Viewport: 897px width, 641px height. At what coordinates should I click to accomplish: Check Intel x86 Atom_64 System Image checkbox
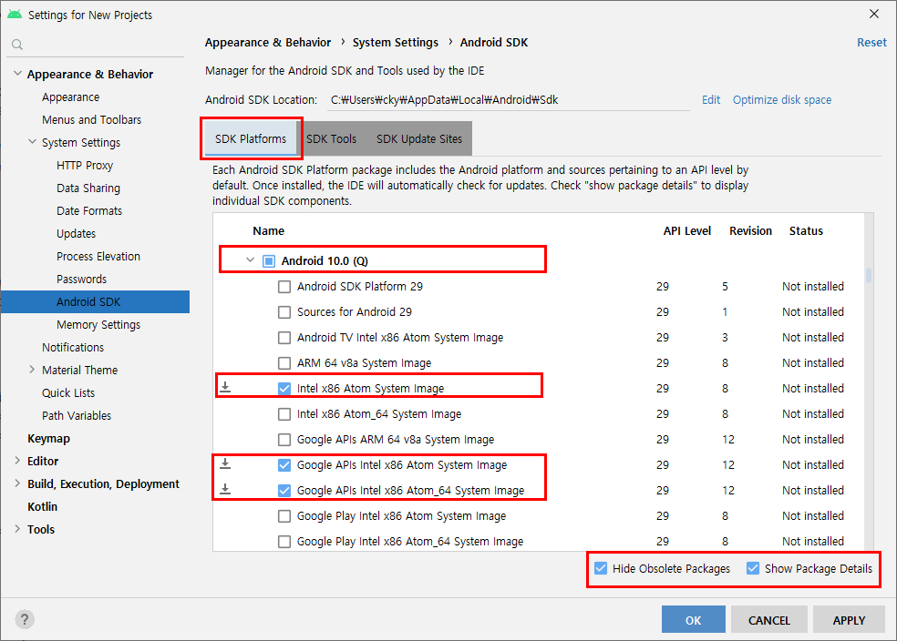click(x=284, y=414)
